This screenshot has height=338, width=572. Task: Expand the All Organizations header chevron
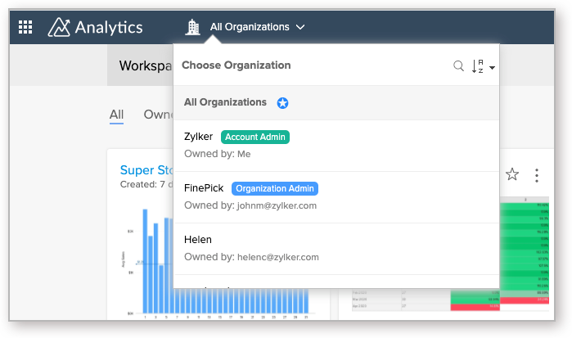[x=301, y=27]
